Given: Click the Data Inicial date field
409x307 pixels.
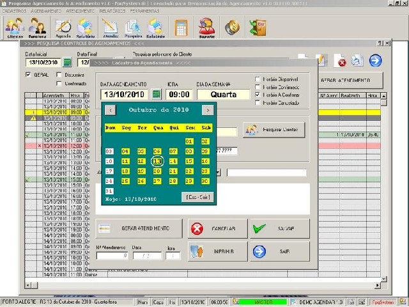Looking at the screenshot, I should pyautogui.click(x=43, y=63).
